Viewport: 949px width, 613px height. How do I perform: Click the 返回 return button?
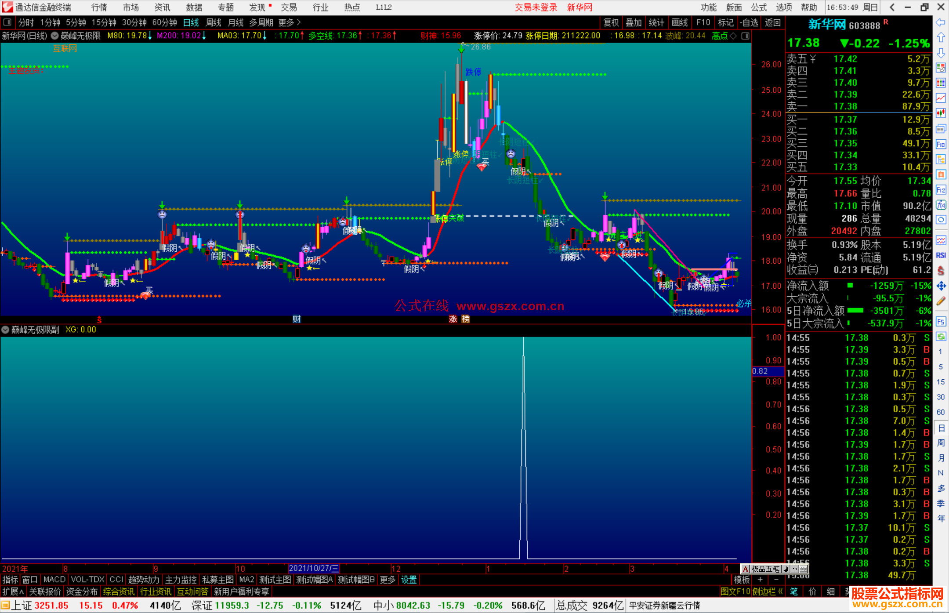click(772, 22)
